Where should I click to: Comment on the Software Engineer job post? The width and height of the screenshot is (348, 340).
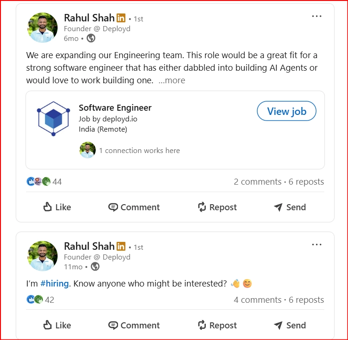[x=134, y=207]
